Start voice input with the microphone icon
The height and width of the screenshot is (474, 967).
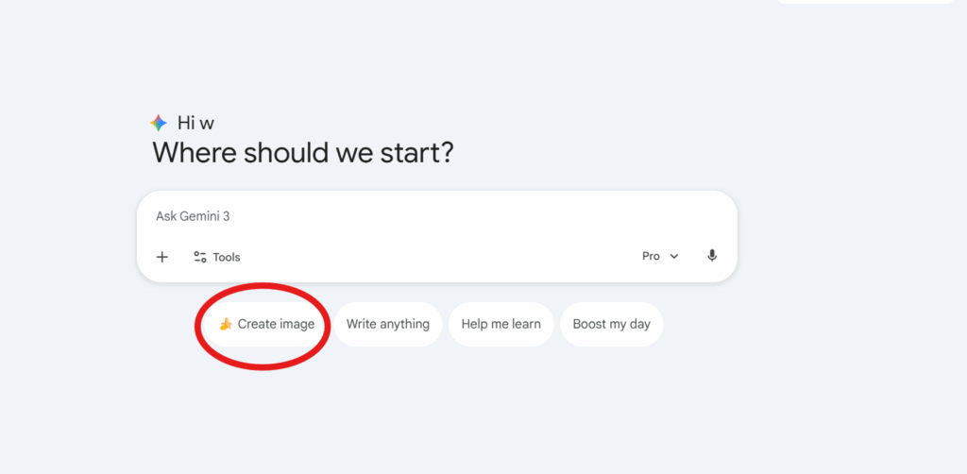coord(712,256)
